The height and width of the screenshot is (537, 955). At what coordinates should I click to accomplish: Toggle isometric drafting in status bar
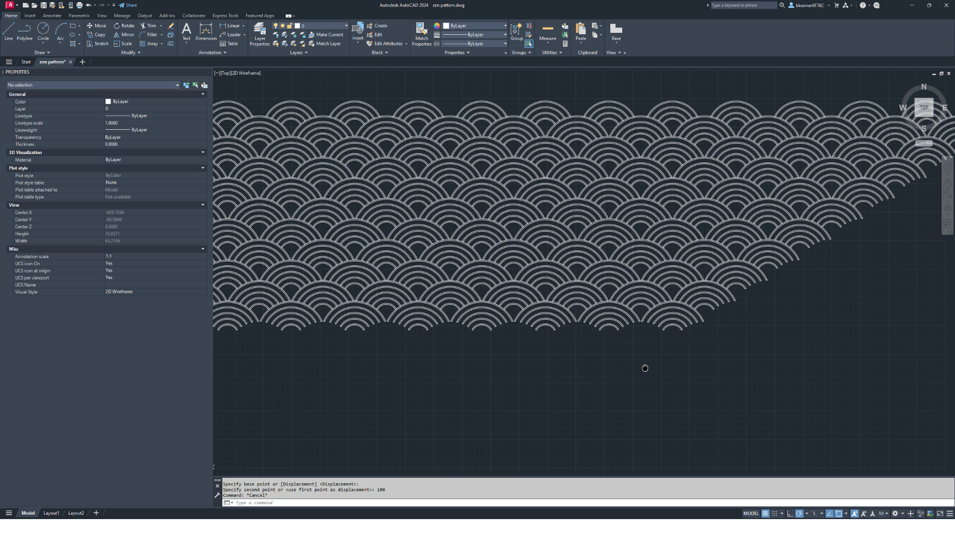(x=814, y=514)
